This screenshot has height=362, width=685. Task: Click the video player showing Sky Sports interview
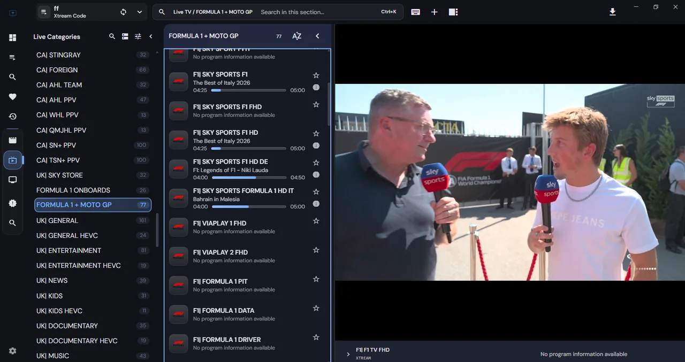pos(510,182)
